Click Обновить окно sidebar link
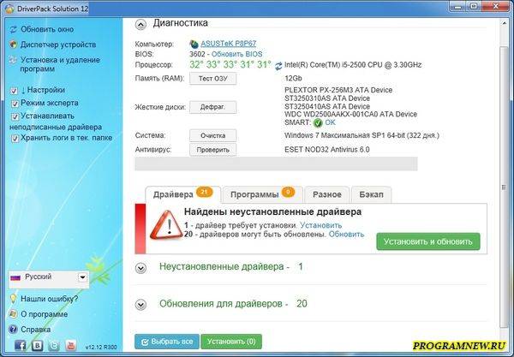This screenshot has width=514, height=357. point(47,29)
